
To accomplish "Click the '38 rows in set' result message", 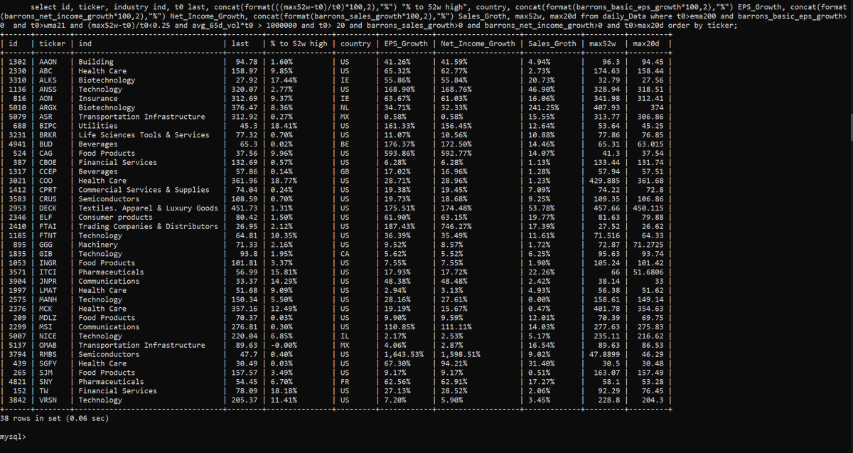I will 54,418.
